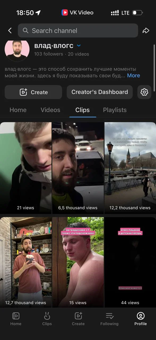156x340 pixels.
Task: Open clip with 44 views
Action: click(x=130, y=262)
